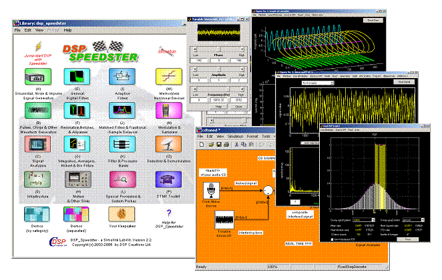Screen dimensions: 442x280
Task: Click the 'desired signal' label in cdtoned
Action: (246, 183)
